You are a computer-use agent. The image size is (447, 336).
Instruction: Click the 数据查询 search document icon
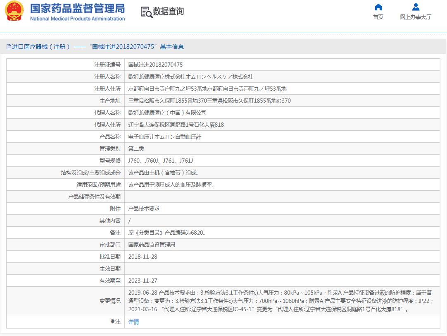147,12
